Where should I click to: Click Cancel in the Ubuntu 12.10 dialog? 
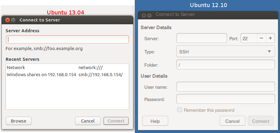232,121
